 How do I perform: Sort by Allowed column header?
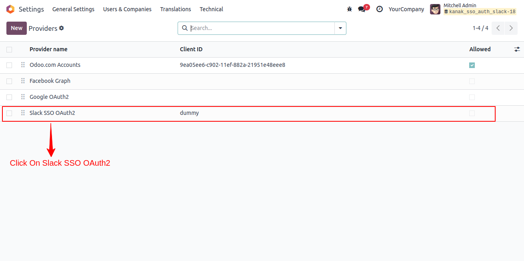[480, 49]
